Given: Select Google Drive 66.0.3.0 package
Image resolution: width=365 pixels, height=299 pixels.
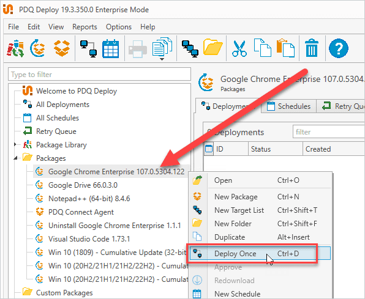Looking at the screenshot, I should click(x=83, y=185).
